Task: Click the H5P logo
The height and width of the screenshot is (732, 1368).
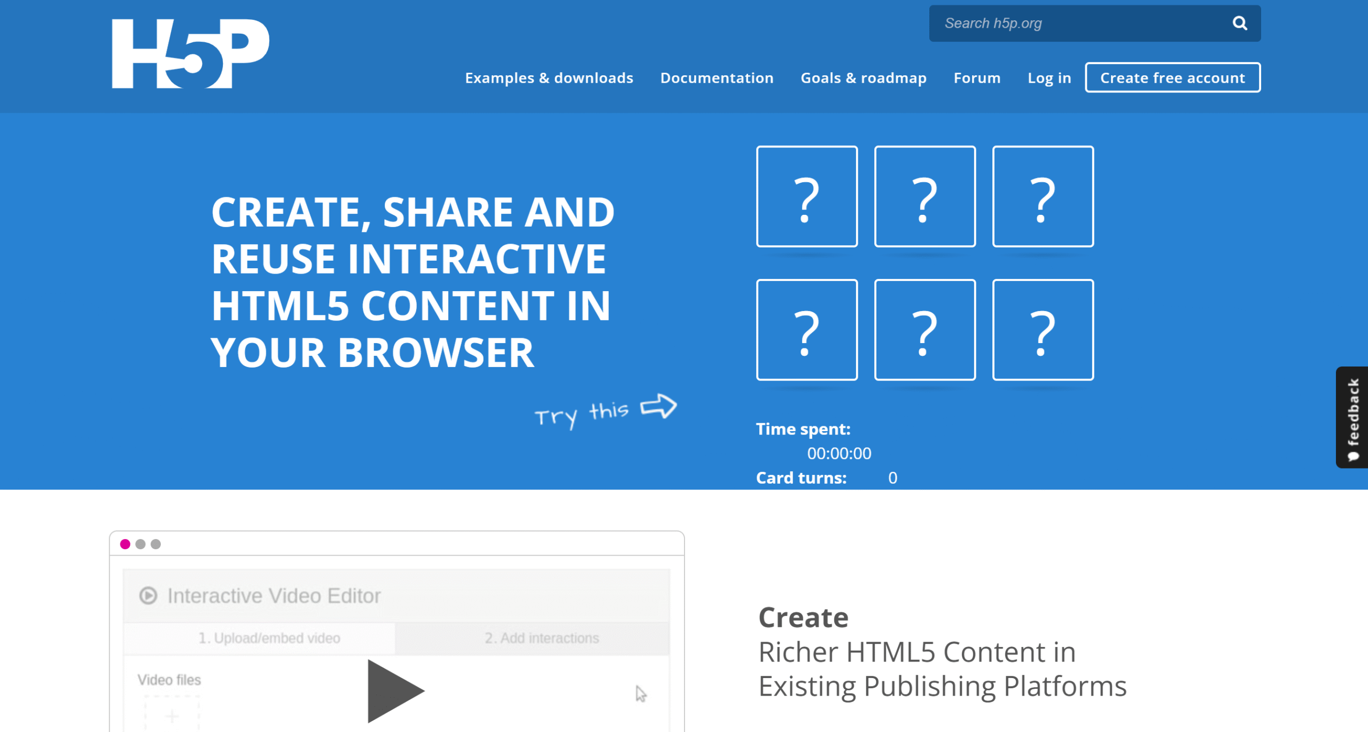Action: pos(190,54)
